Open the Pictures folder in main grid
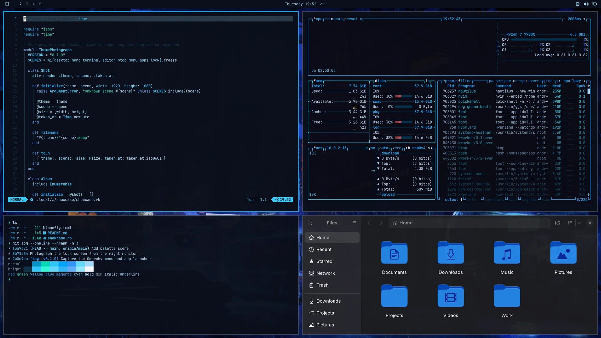The width and height of the screenshot is (601, 338). pos(563,258)
